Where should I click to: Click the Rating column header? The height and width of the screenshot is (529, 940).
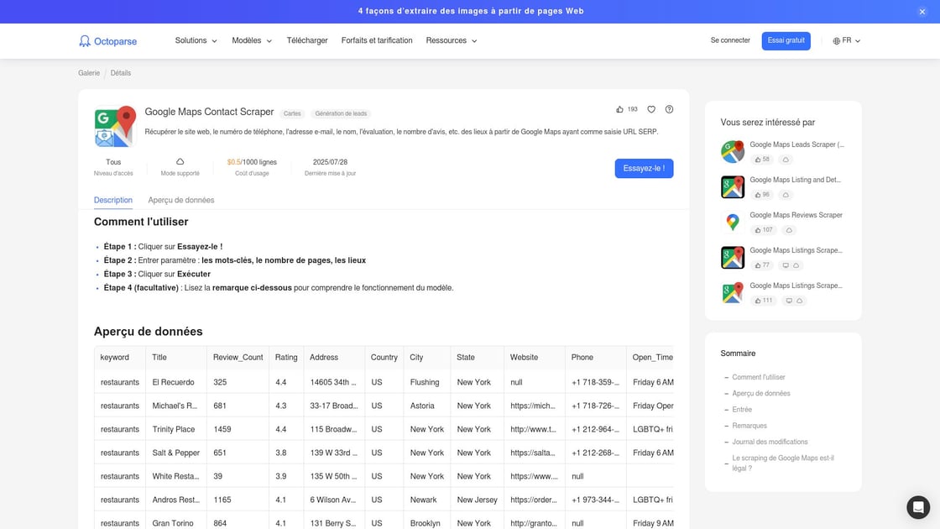(286, 358)
